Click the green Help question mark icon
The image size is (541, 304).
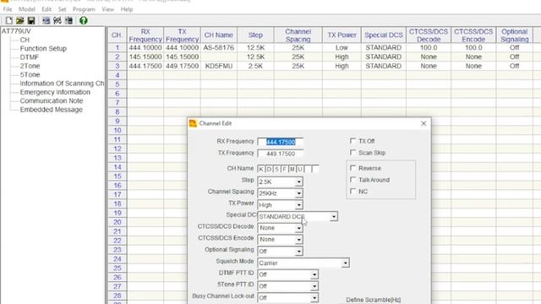coord(83,20)
